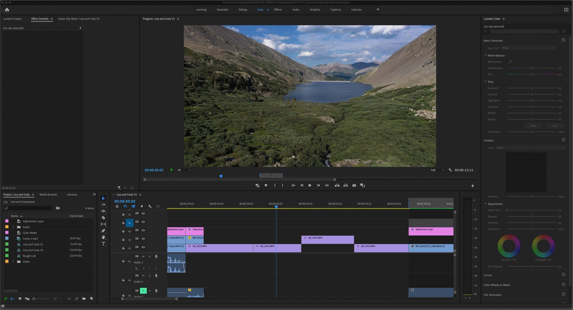This screenshot has width=573, height=310.
Task: Toggle mute on Audio 3 track
Action: 143,291
